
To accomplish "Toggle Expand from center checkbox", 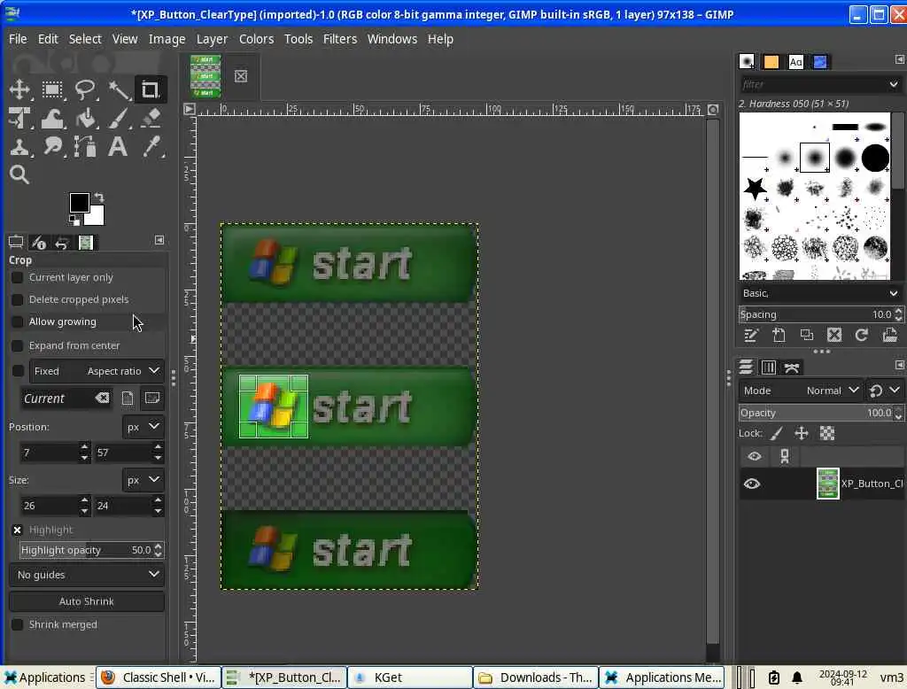I will (x=18, y=345).
